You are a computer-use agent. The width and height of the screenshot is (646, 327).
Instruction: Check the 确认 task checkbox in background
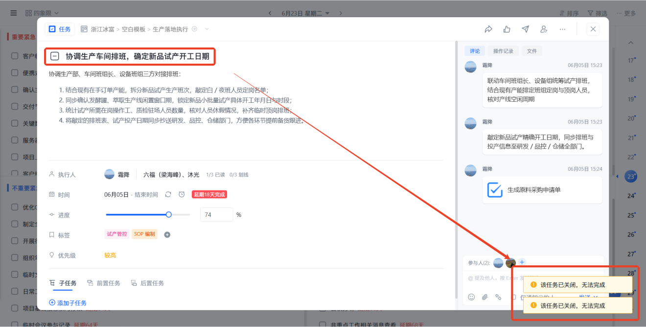click(x=15, y=90)
